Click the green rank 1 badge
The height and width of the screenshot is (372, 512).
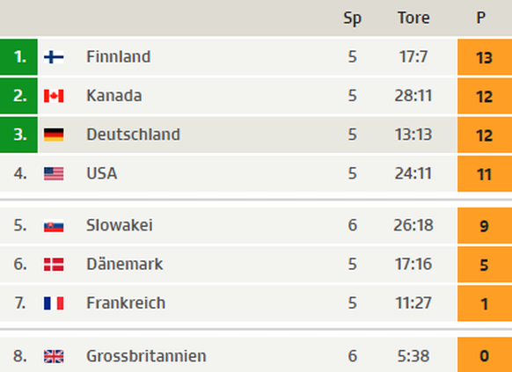[x=18, y=57]
